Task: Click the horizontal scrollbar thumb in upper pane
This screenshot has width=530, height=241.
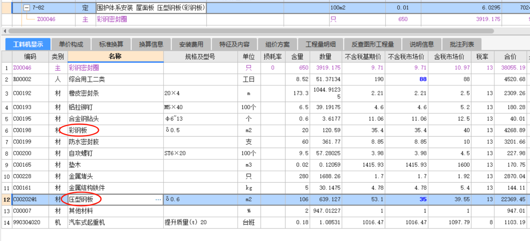Action: [x=251, y=31]
